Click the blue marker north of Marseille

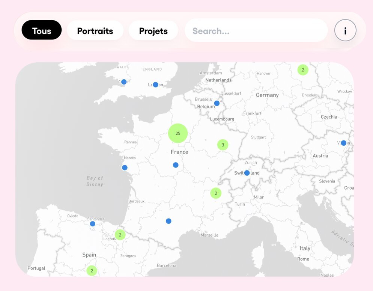pos(168,221)
